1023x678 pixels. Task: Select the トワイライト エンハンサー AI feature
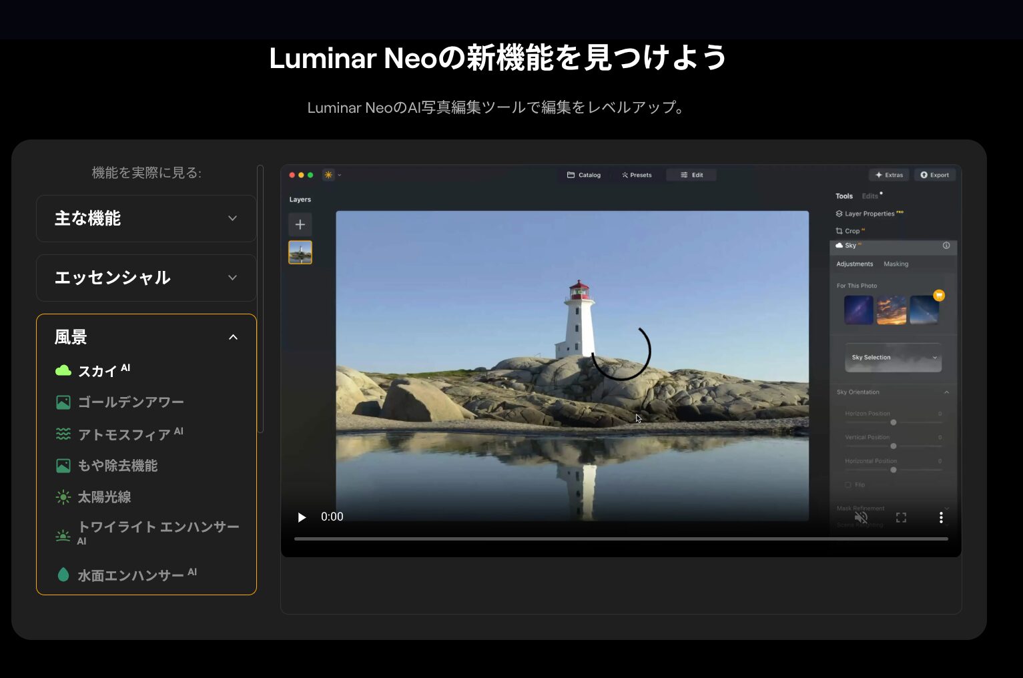[147, 533]
